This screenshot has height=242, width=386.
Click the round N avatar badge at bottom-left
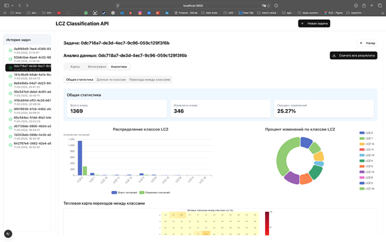coord(8,234)
